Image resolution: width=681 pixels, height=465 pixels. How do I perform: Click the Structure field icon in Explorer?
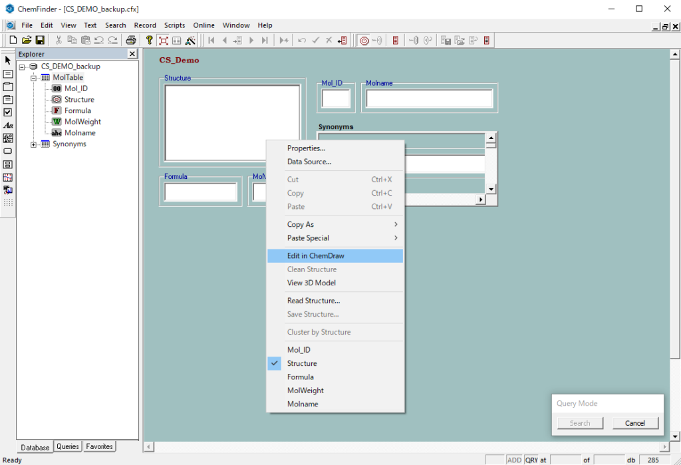(57, 100)
